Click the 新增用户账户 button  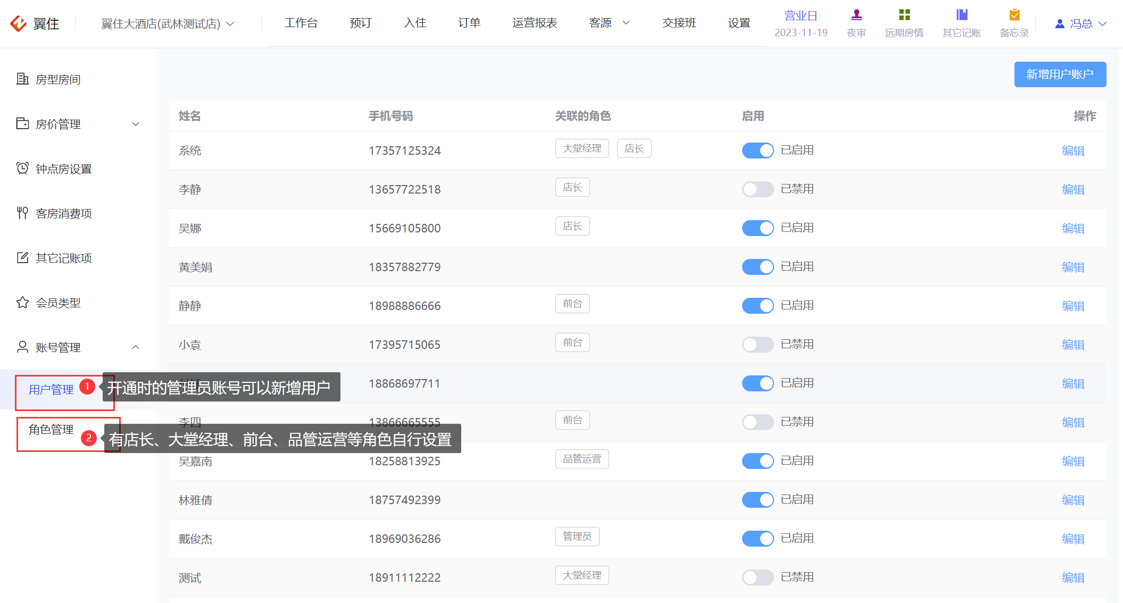pyautogui.click(x=1060, y=74)
